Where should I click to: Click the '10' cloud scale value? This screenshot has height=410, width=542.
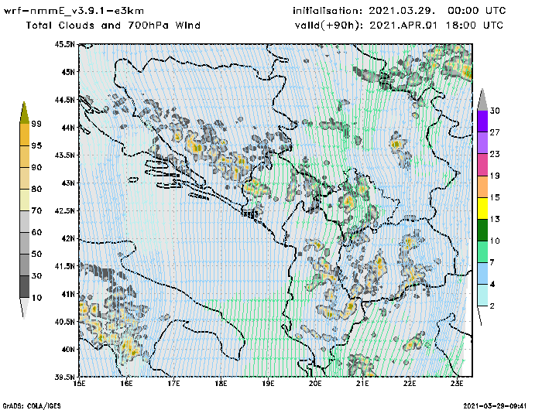click(36, 297)
